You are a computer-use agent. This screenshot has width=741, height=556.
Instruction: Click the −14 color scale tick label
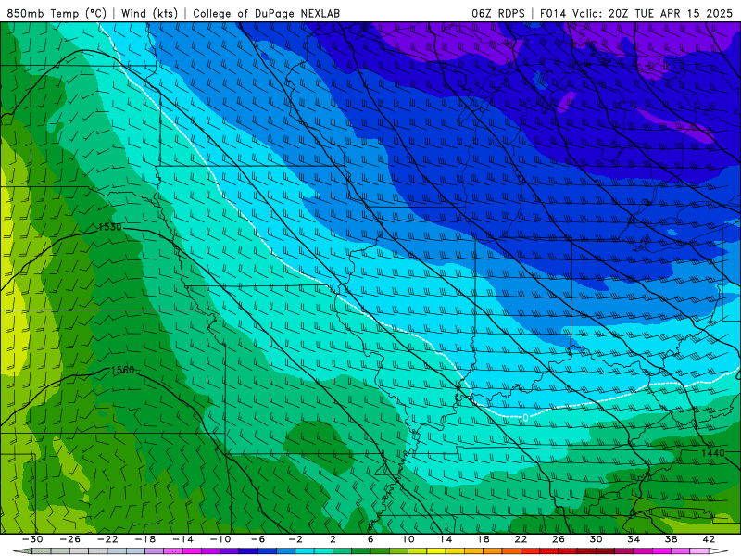[x=182, y=539]
